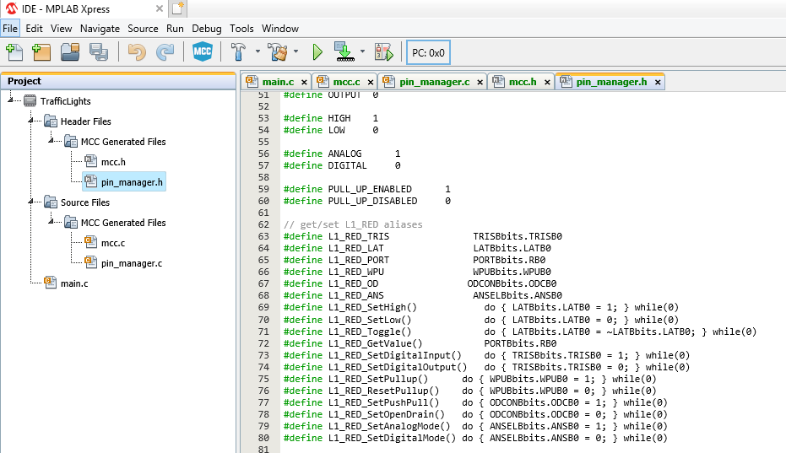786x453 pixels.
Task: Switch to the main.c editor tab
Action: (x=278, y=82)
